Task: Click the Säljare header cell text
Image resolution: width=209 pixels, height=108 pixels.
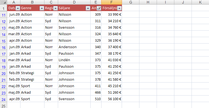Action: (64, 8)
